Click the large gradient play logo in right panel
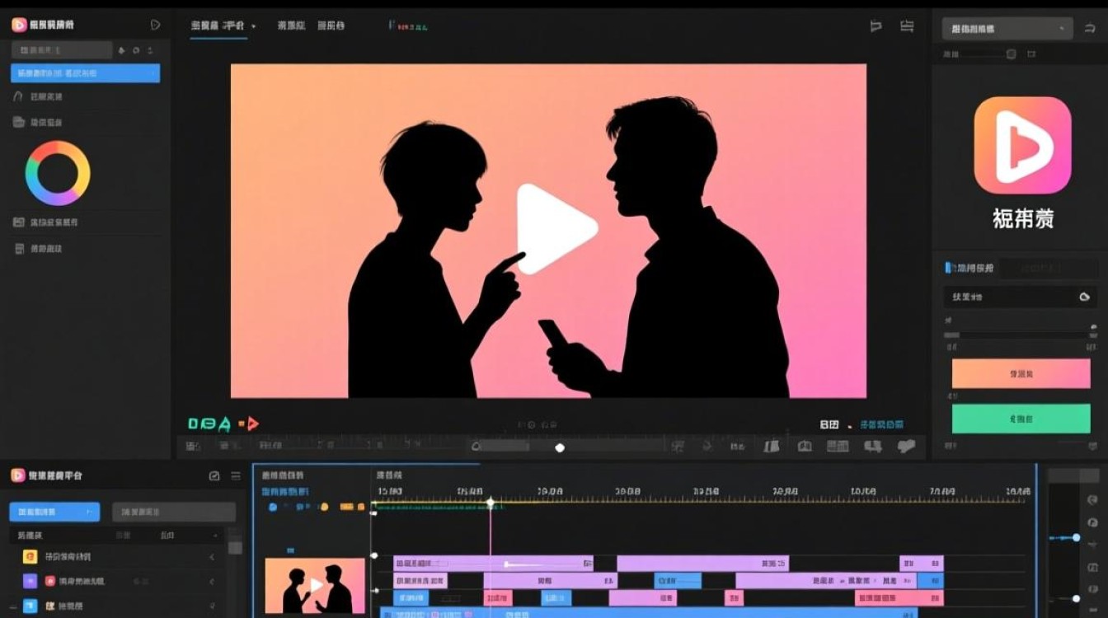 pyautogui.click(x=1022, y=145)
